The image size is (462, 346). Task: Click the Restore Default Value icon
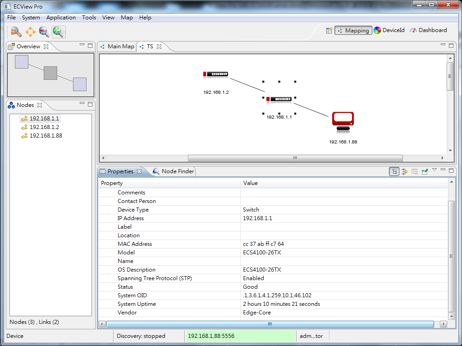(415, 171)
